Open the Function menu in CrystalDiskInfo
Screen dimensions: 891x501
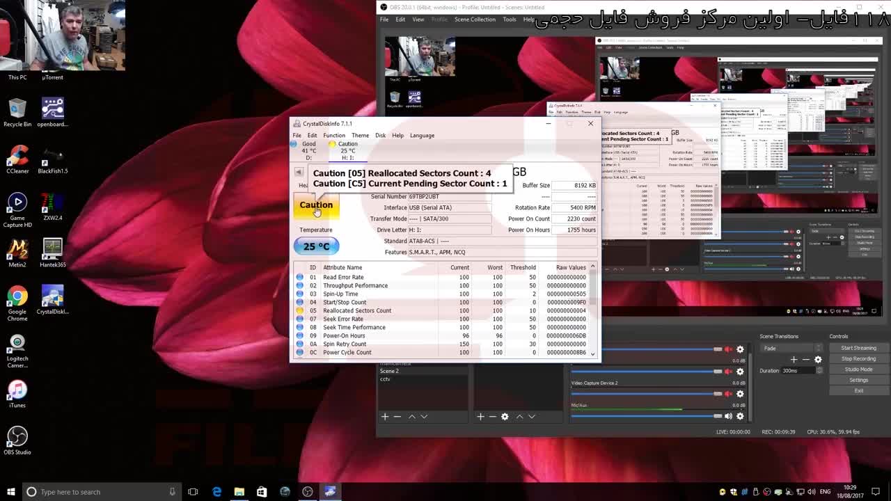point(333,136)
